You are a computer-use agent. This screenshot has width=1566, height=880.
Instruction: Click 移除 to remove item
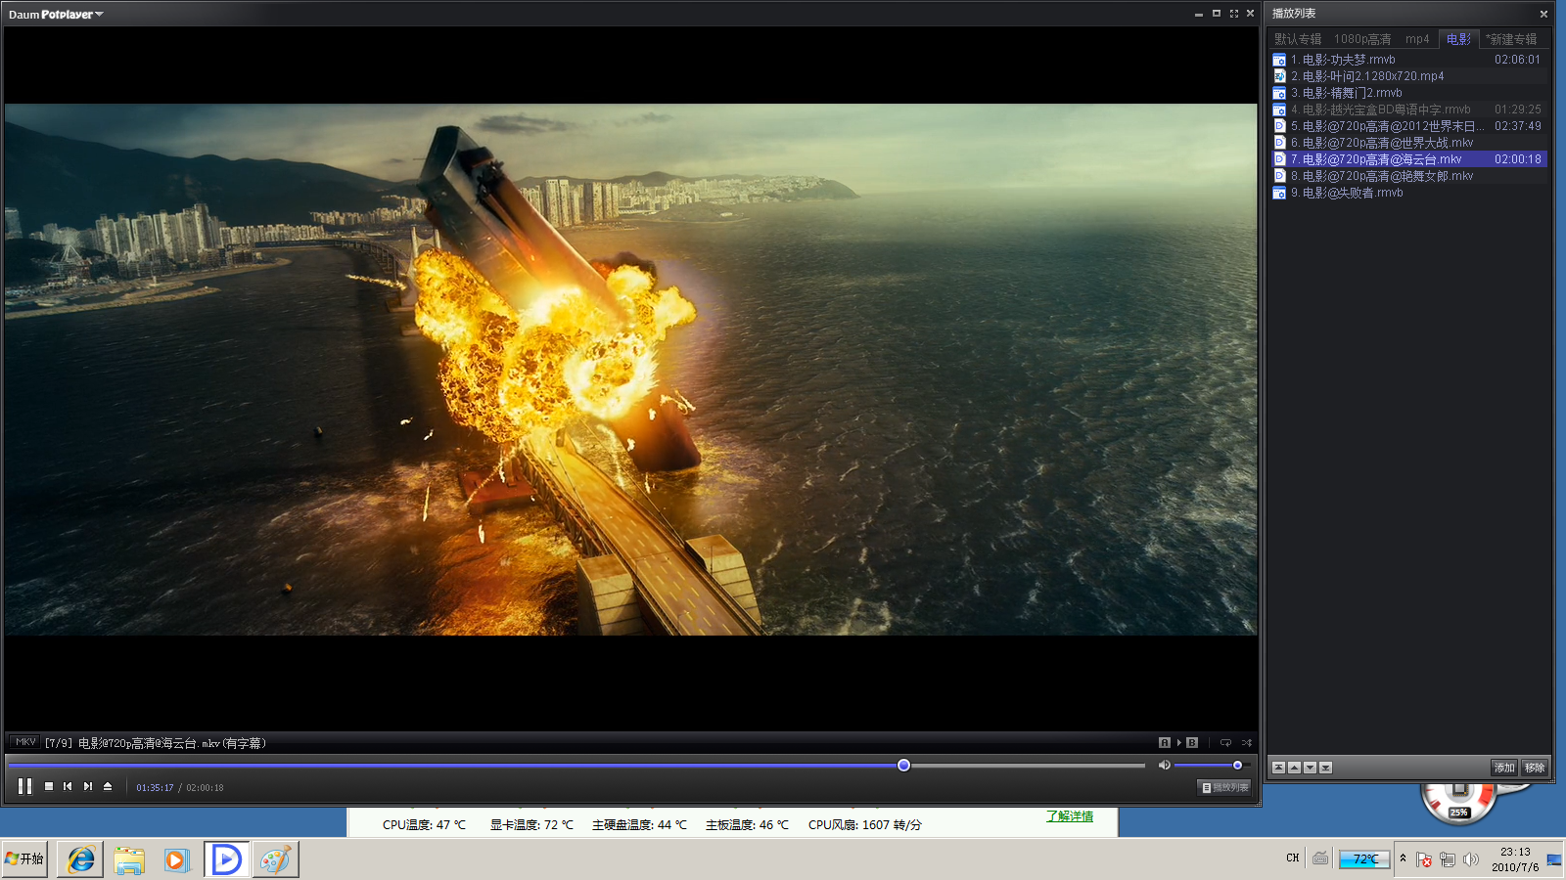(x=1535, y=768)
